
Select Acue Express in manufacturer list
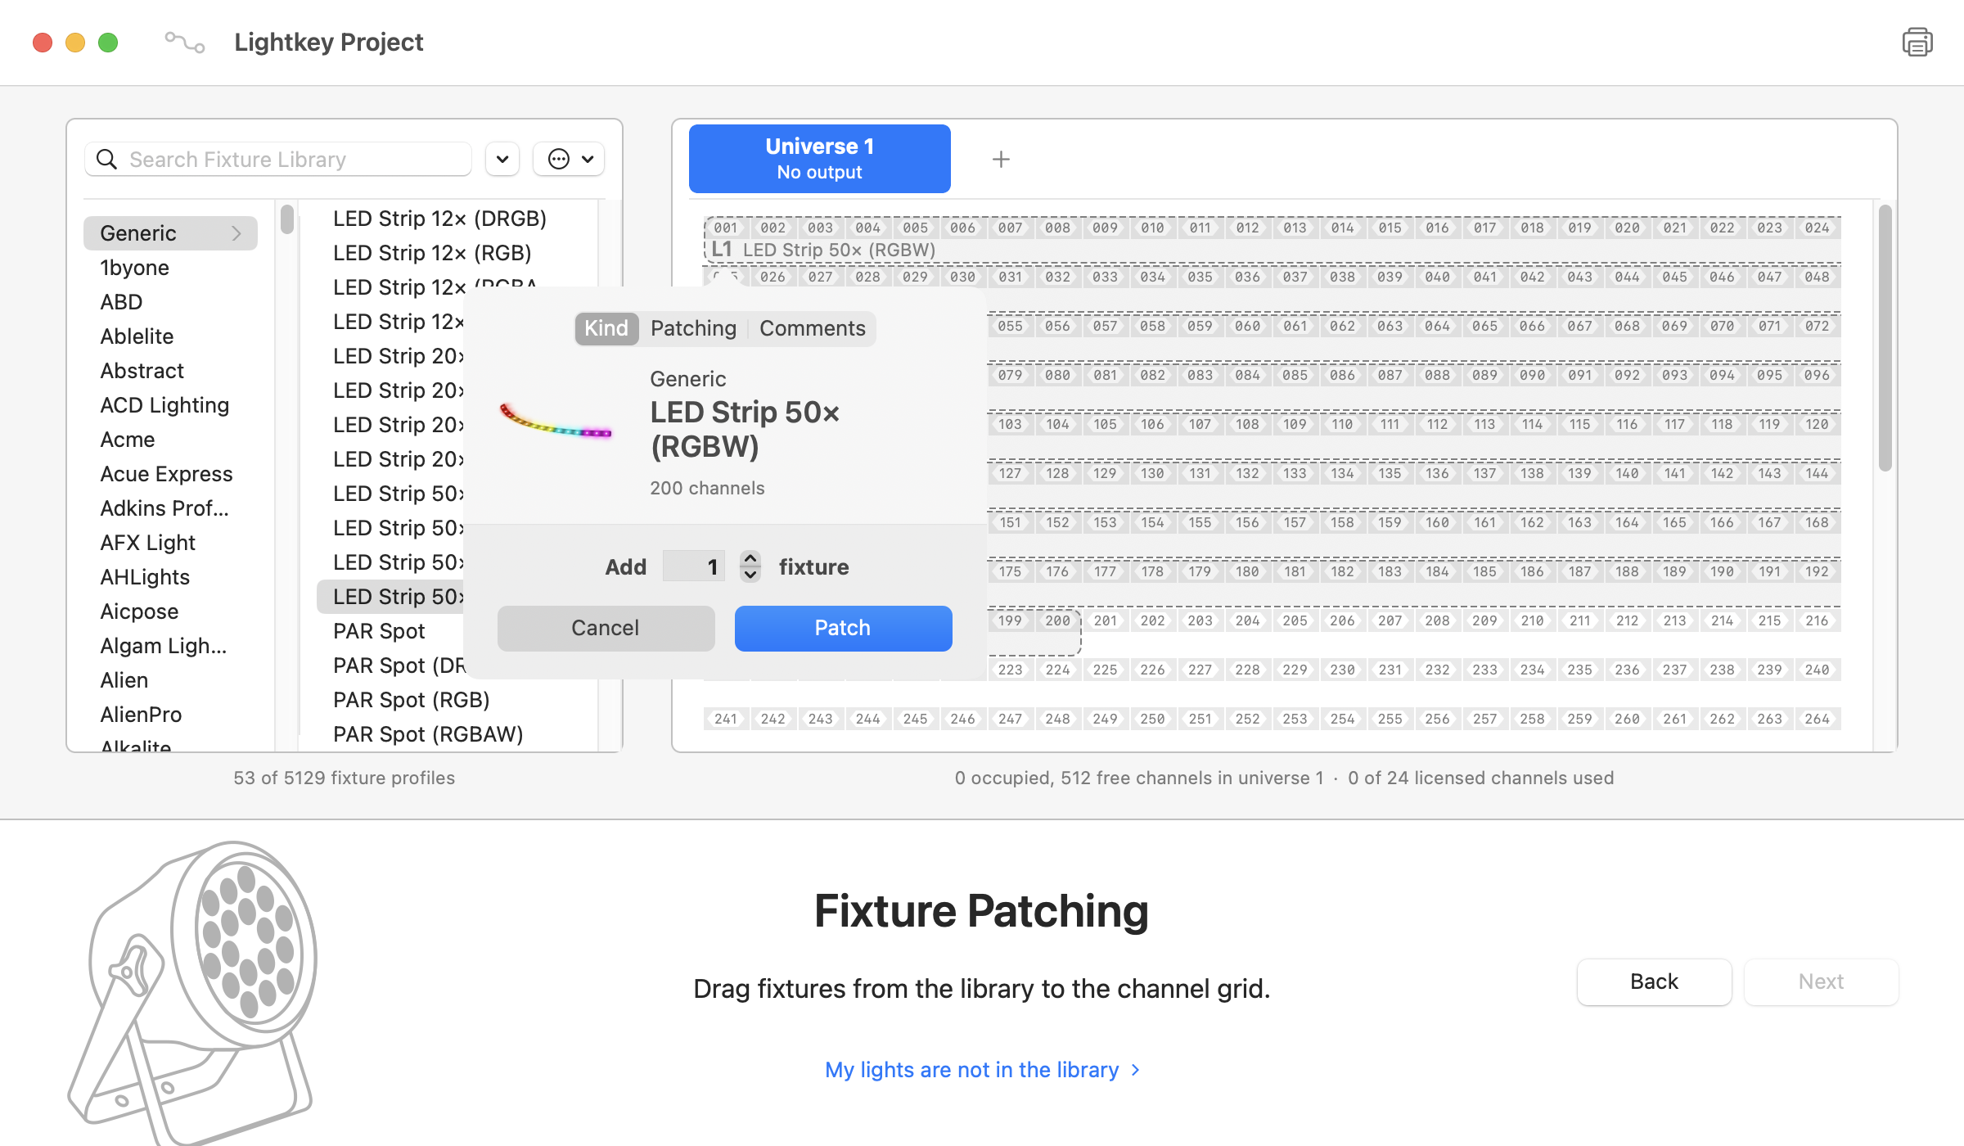[166, 474]
